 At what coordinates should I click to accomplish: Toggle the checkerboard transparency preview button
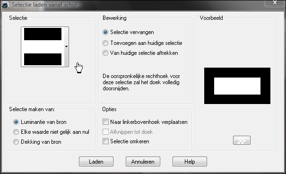coord(242,140)
